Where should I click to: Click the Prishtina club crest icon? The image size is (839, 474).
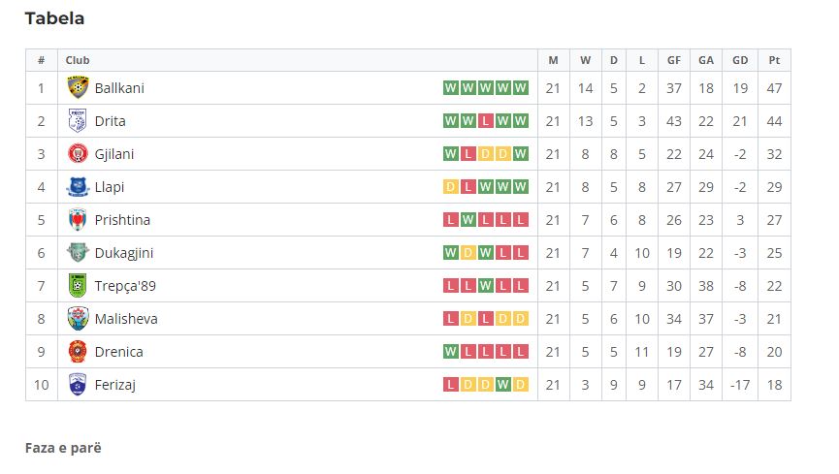pyautogui.click(x=78, y=220)
